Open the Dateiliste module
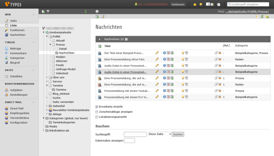The height and width of the screenshot is (156, 274). pyautogui.click(x=16, y=76)
